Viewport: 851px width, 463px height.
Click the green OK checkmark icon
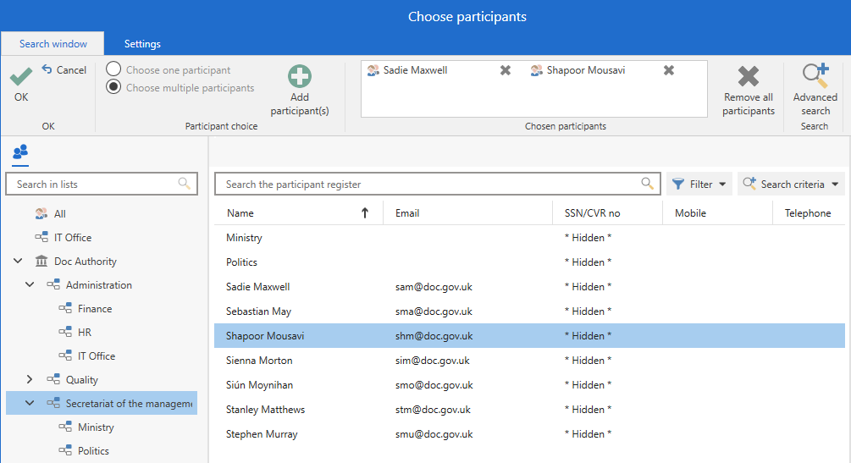(21, 76)
